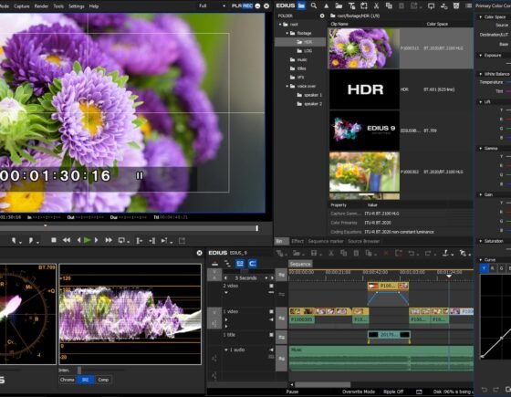Select the Y channel in the Curve section
511x397 pixels.
(x=484, y=268)
